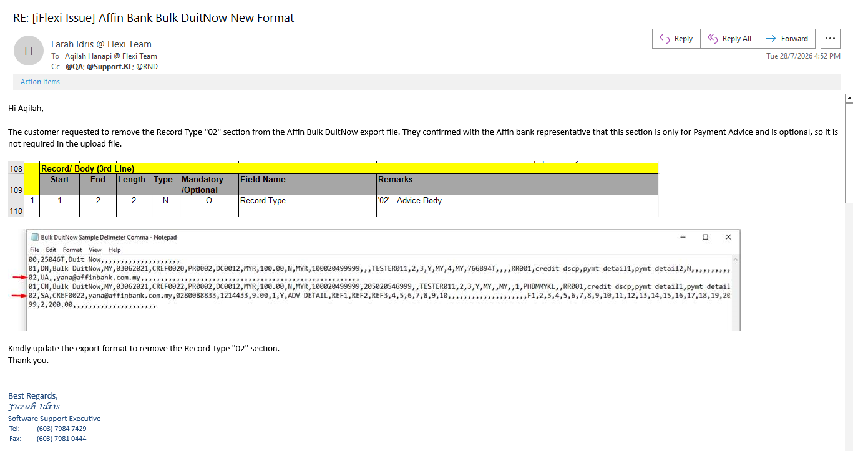Select the "Mandatory /Optional" column header
The height and width of the screenshot is (451, 853).
pos(209,185)
